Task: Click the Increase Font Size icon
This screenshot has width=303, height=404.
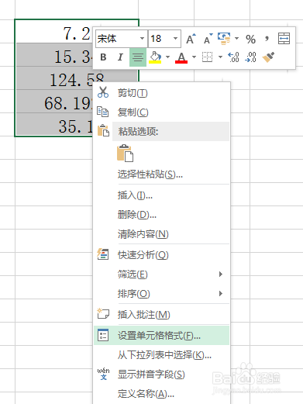Action: 191,39
